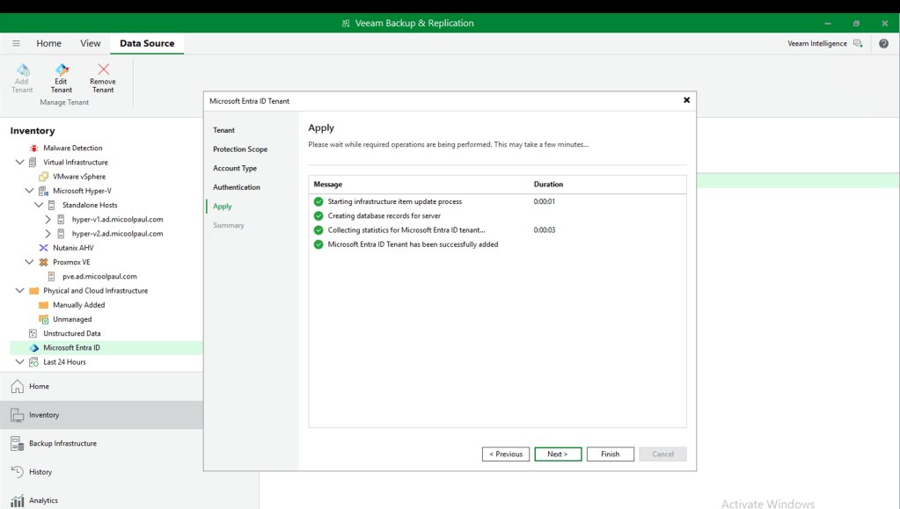Go to the Tenant wizard step
The height and width of the screenshot is (509, 900).
(223, 130)
